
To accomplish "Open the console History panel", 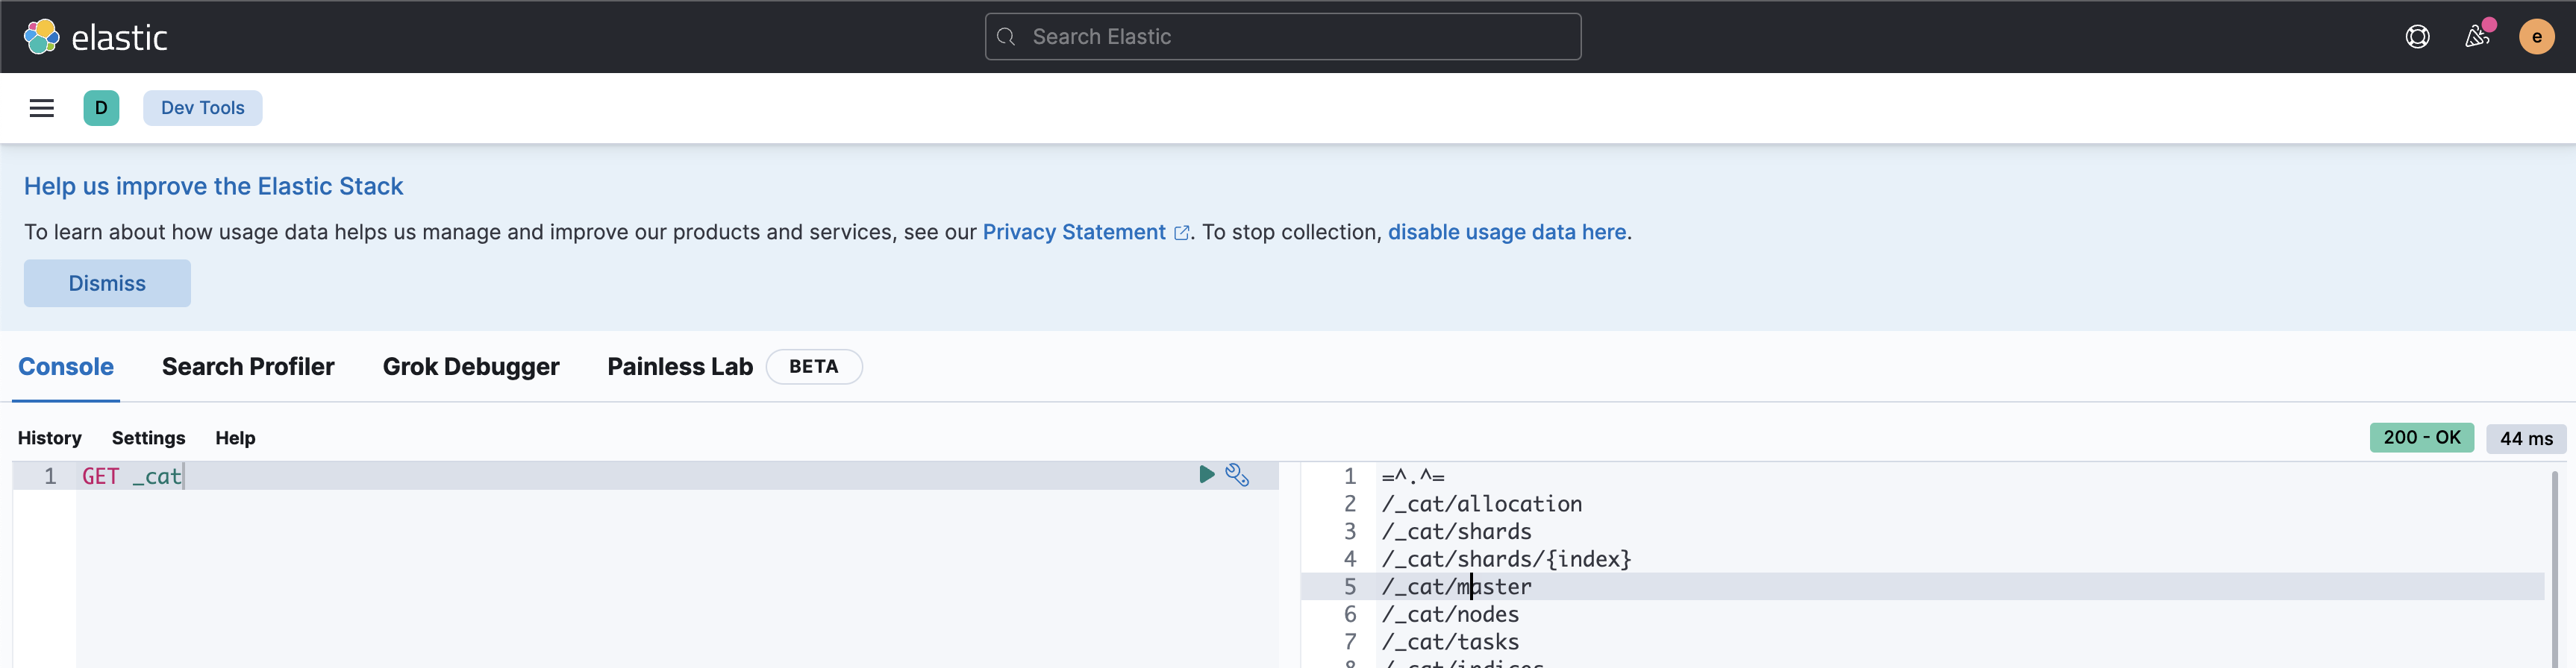I will click(x=50, y=438).
